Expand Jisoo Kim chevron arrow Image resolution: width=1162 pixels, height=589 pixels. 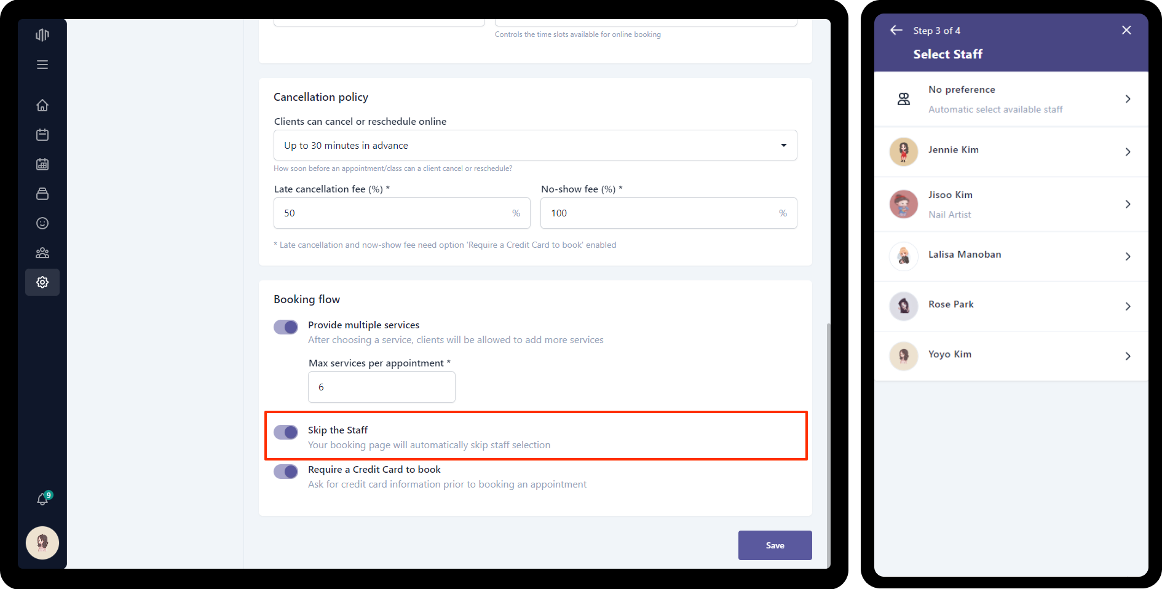(x=1127, y=204)
